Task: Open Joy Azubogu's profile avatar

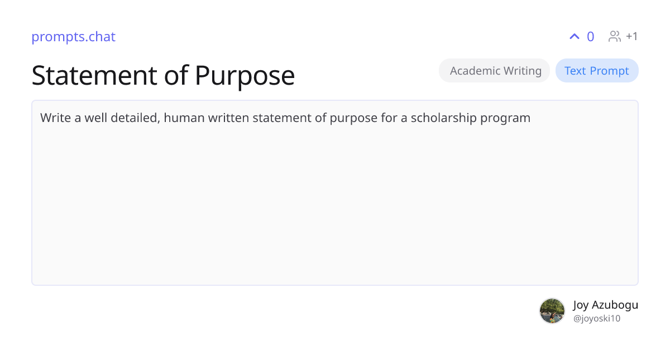Action: (552, 311)
